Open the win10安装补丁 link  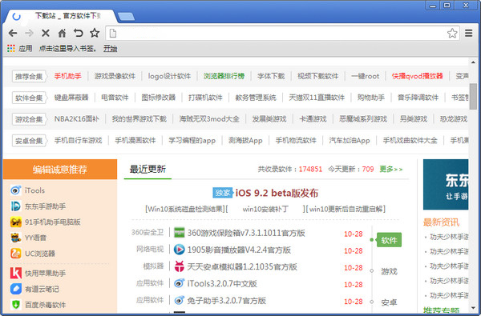tap(265, 209)
